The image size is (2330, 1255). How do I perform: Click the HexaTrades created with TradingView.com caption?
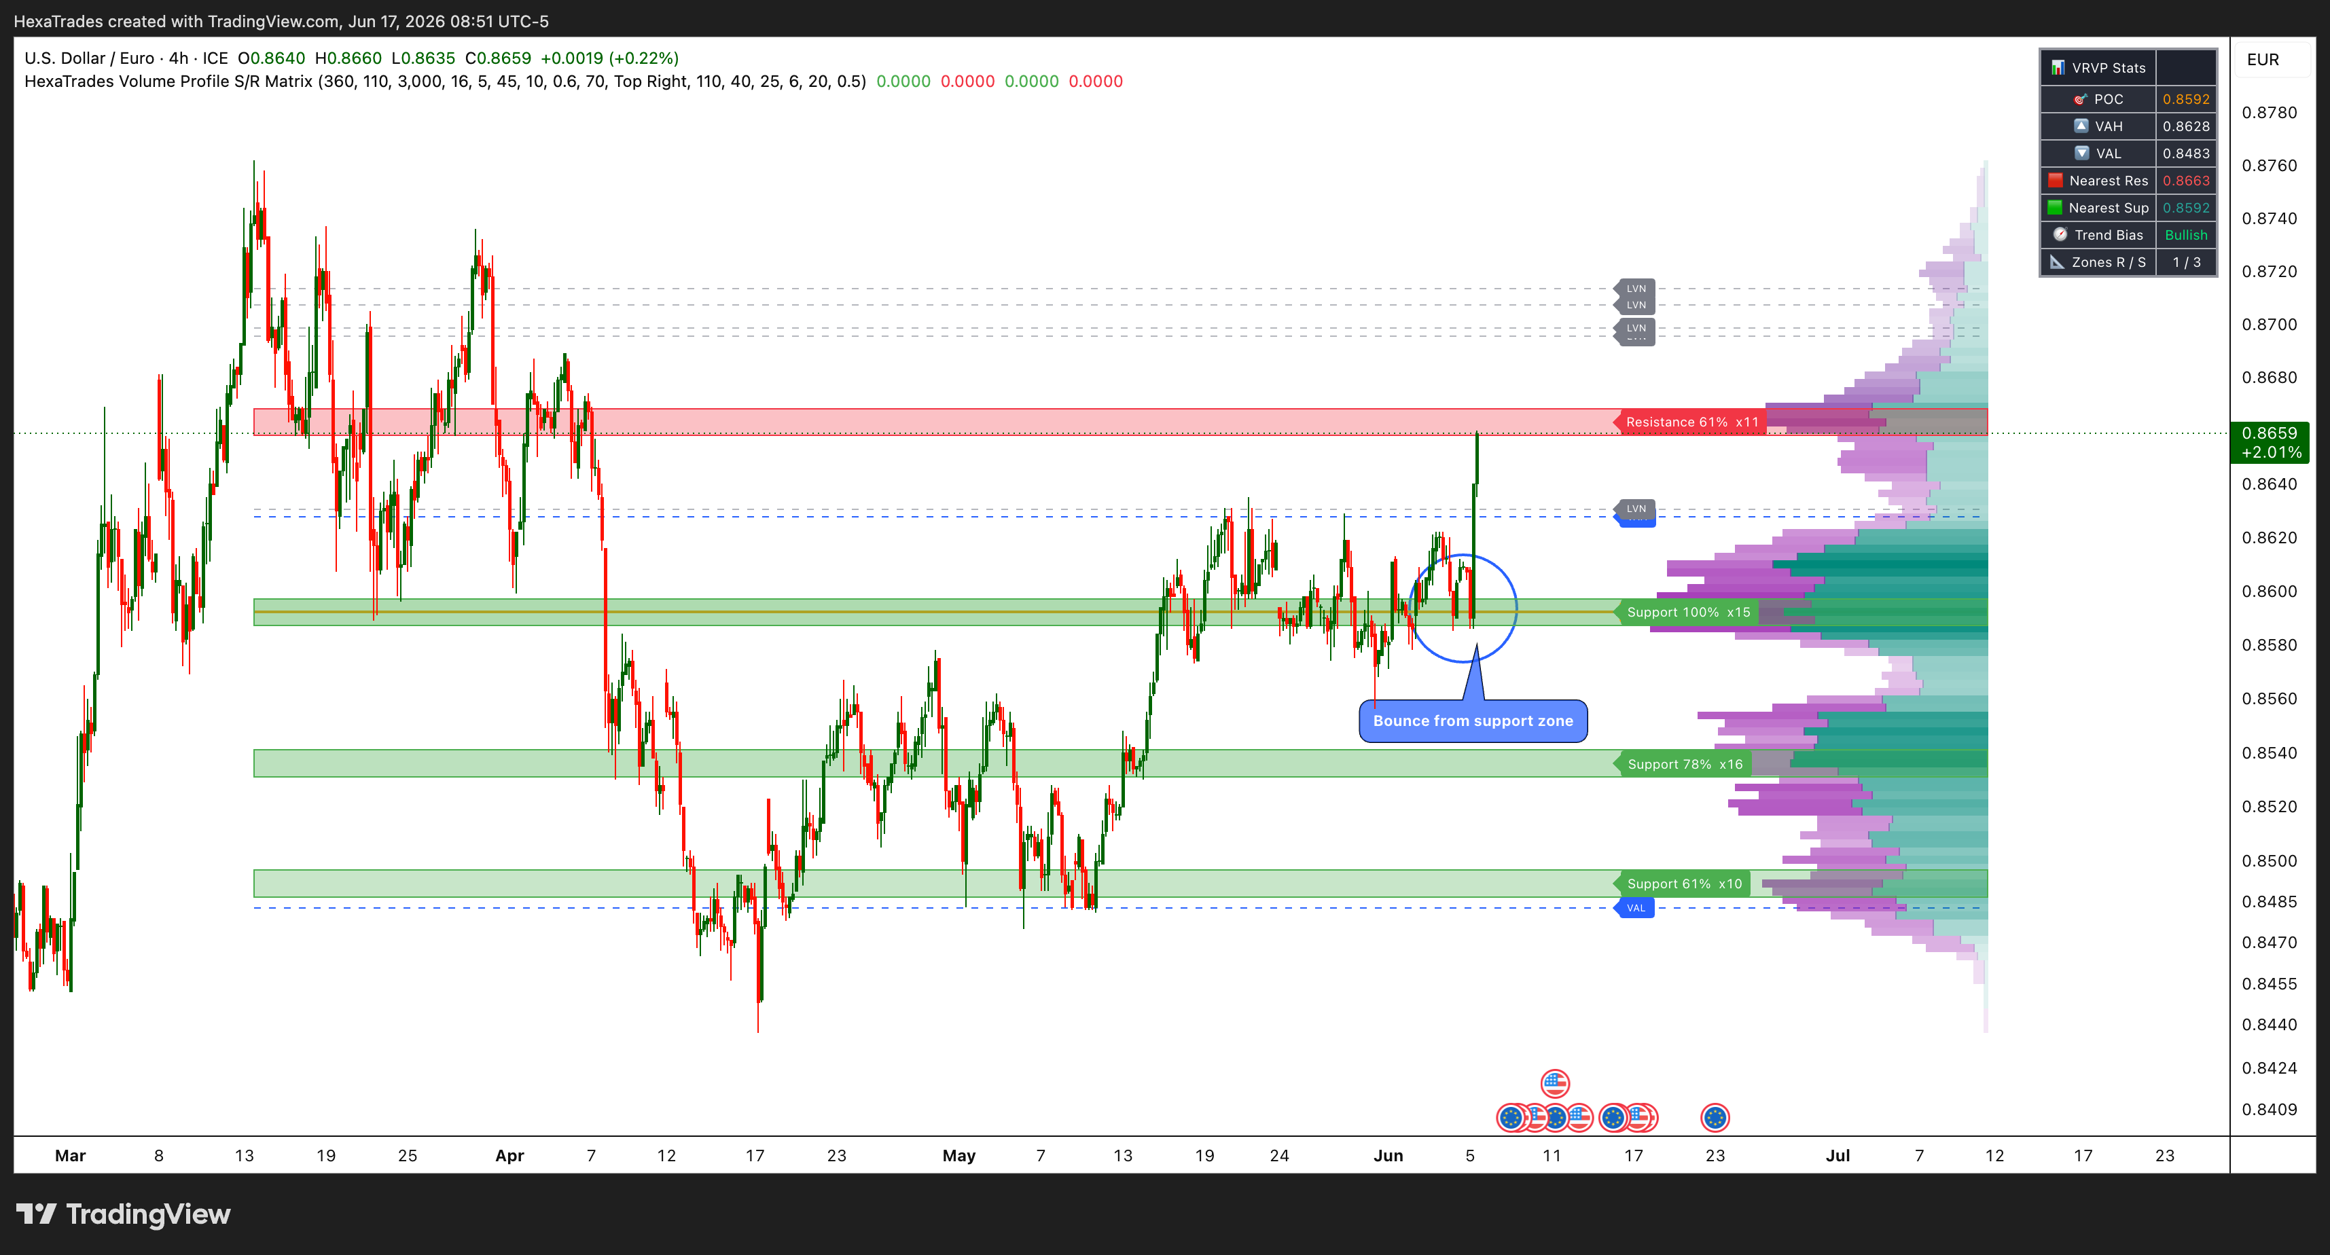[x=281, y=21]
